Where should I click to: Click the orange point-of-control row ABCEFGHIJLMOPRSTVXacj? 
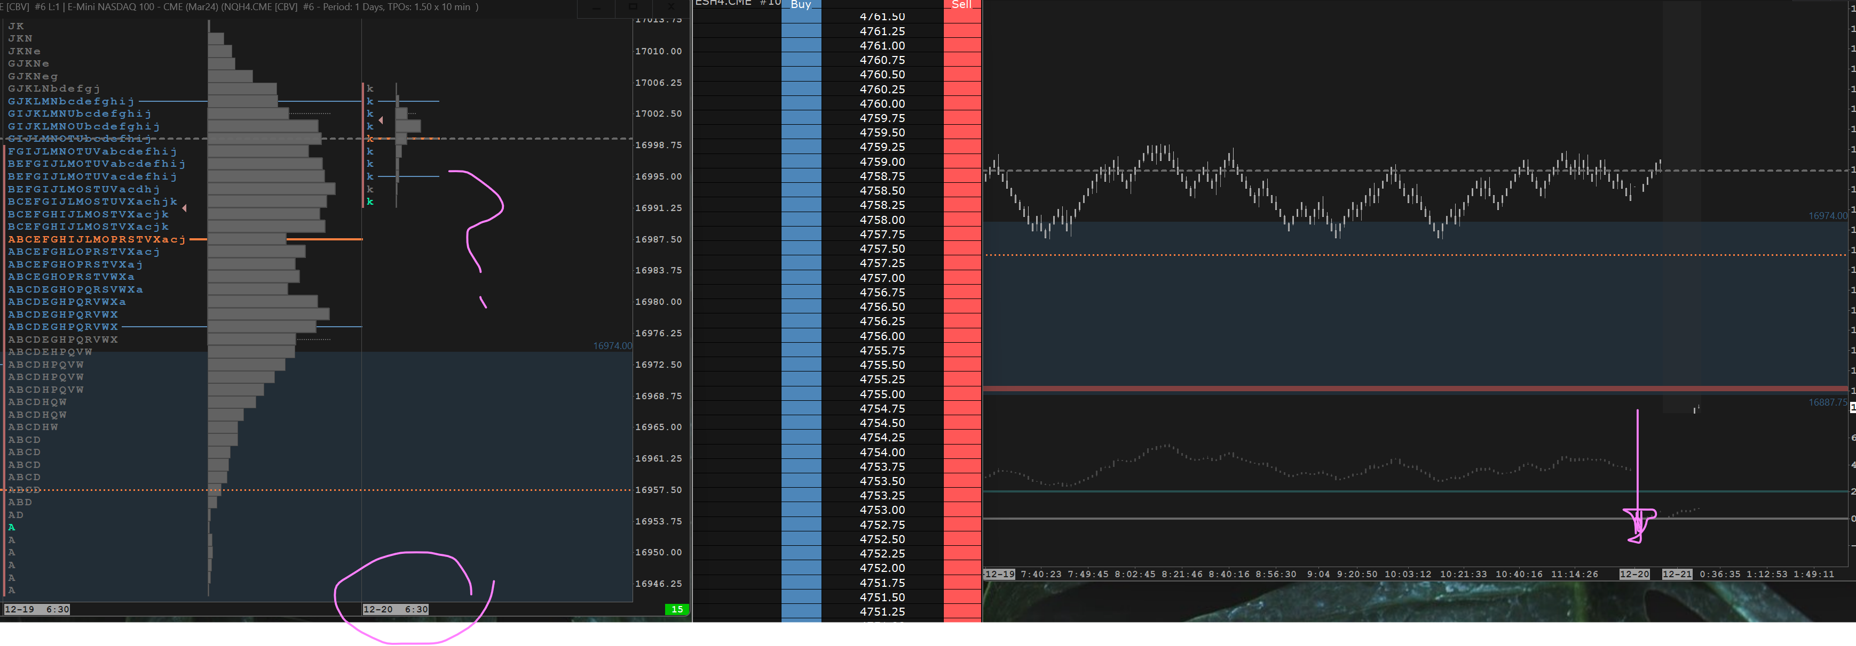point(97,239)
